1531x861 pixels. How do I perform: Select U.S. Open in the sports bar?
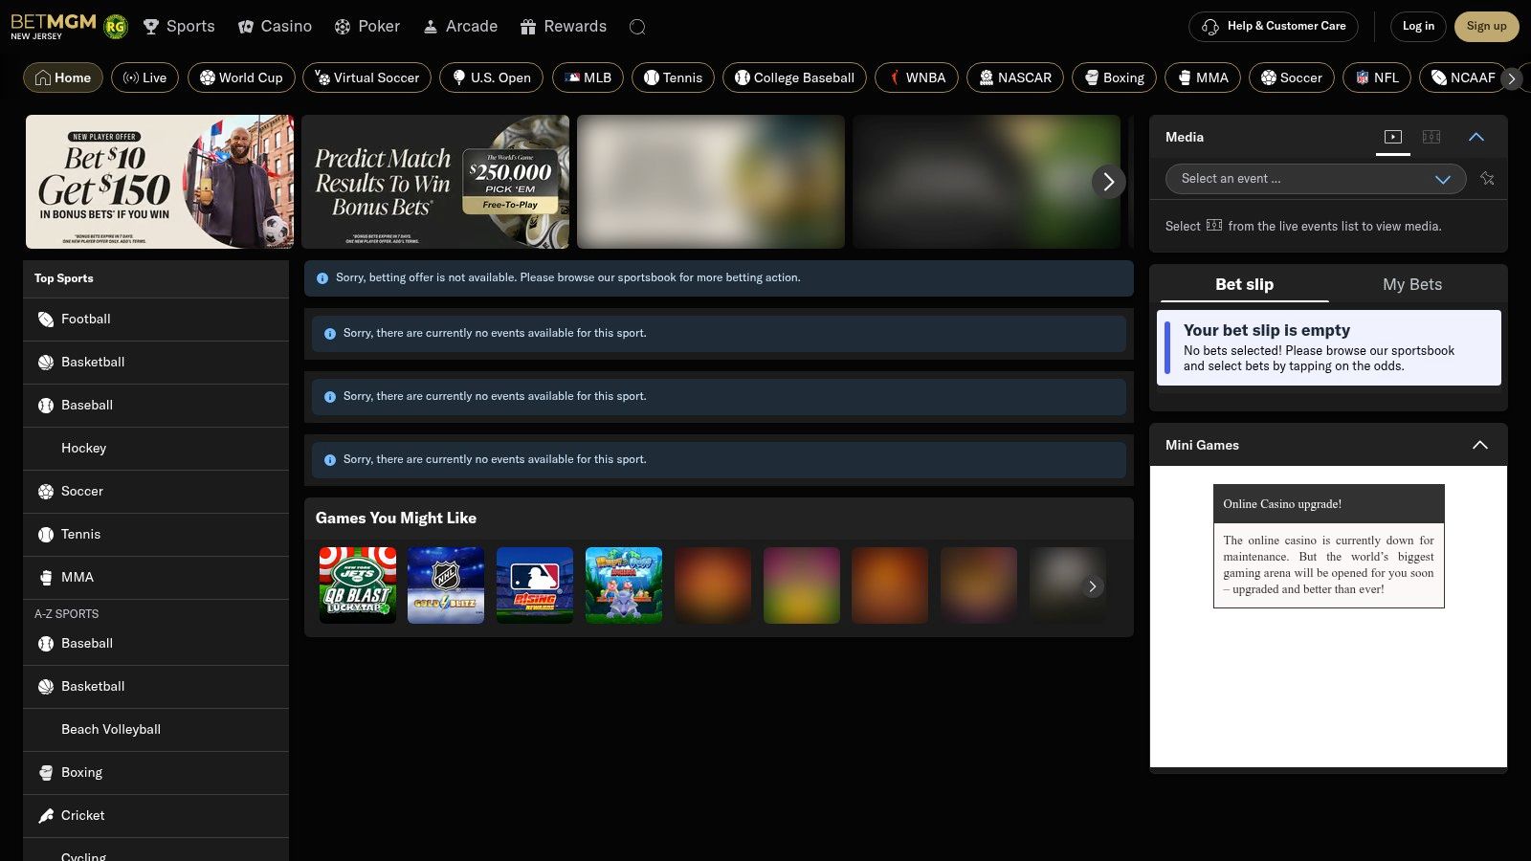coord(491,77)
